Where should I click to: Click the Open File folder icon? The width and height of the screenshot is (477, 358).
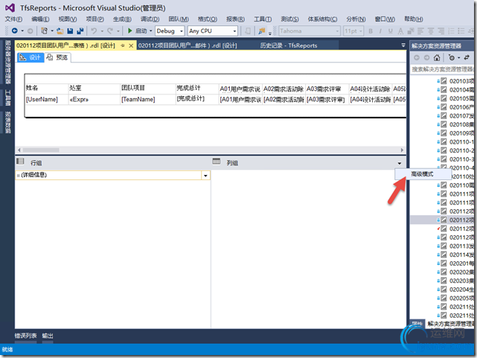tap(60, 31)
